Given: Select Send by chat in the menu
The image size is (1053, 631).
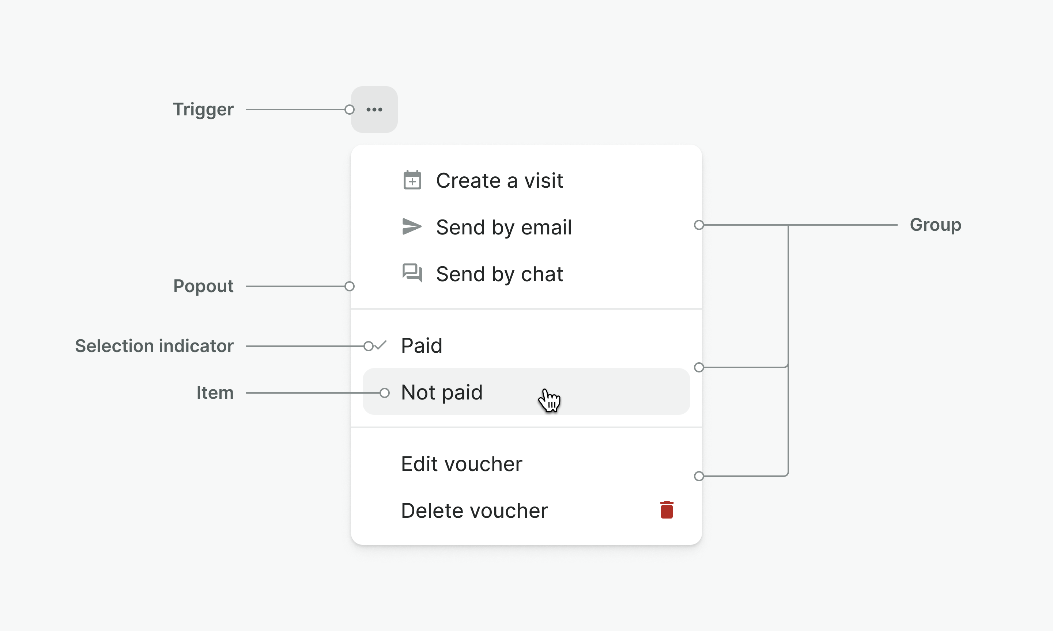Looking at the screenshot, I should 499,274.
